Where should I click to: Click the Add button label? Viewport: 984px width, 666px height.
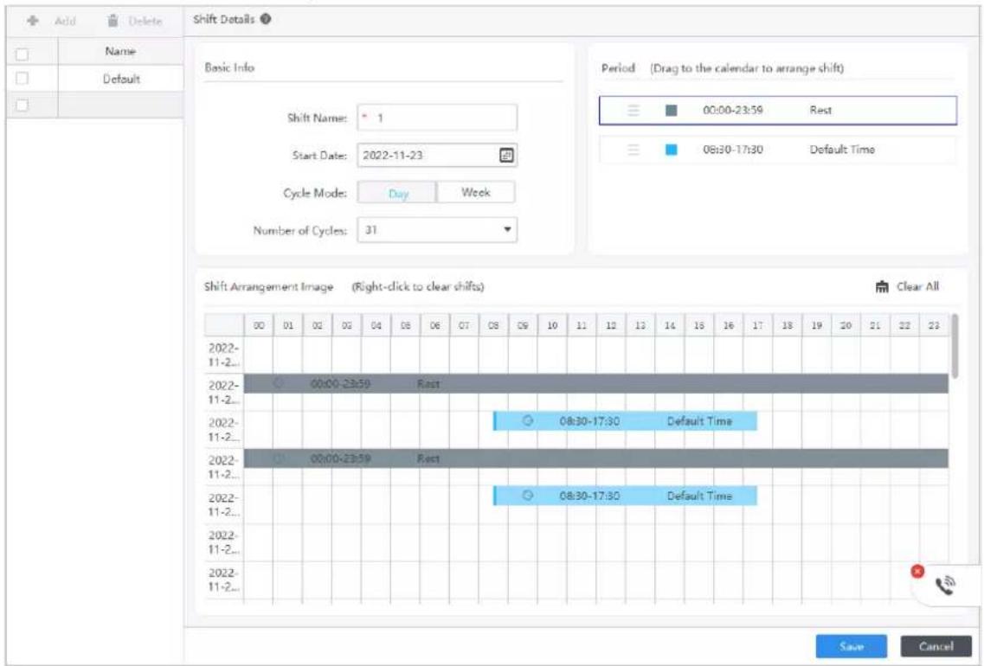[x=65, y=22]
